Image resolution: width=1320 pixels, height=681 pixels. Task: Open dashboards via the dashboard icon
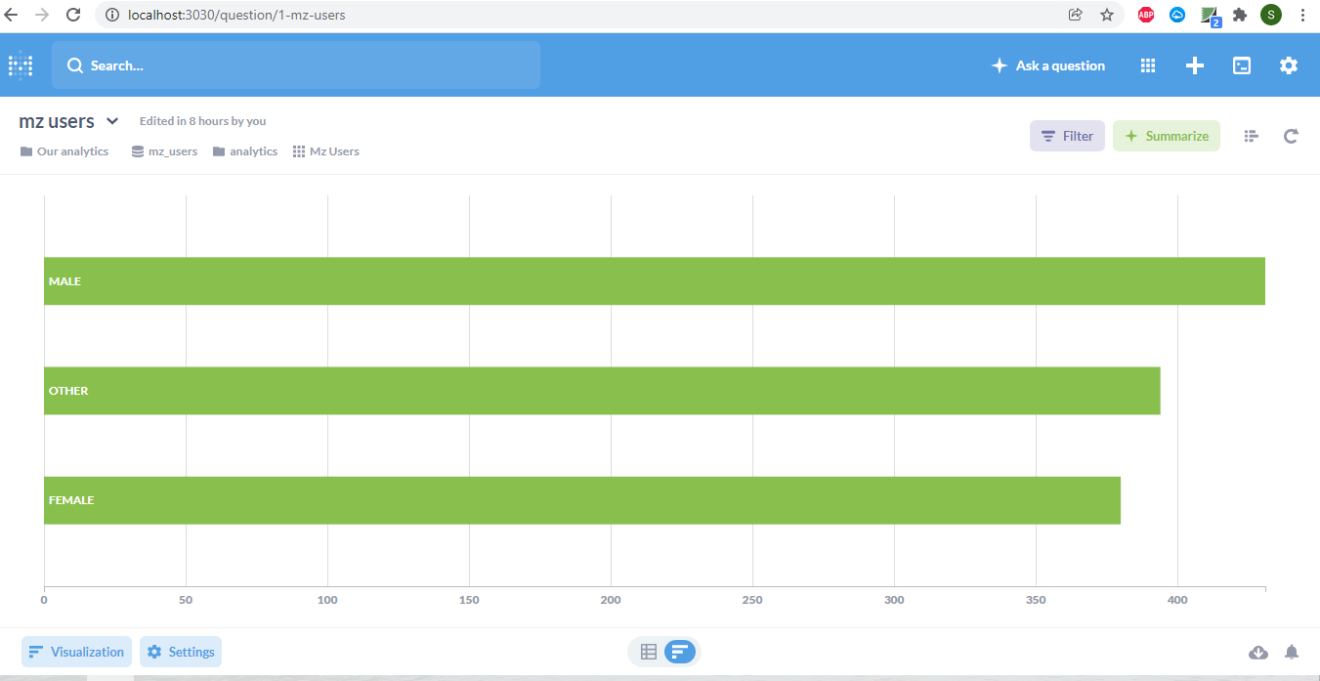point(1241,64)
